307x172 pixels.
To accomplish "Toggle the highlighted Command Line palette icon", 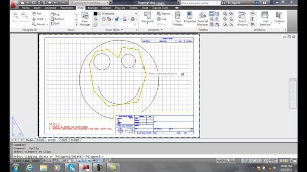I will 212,14.
